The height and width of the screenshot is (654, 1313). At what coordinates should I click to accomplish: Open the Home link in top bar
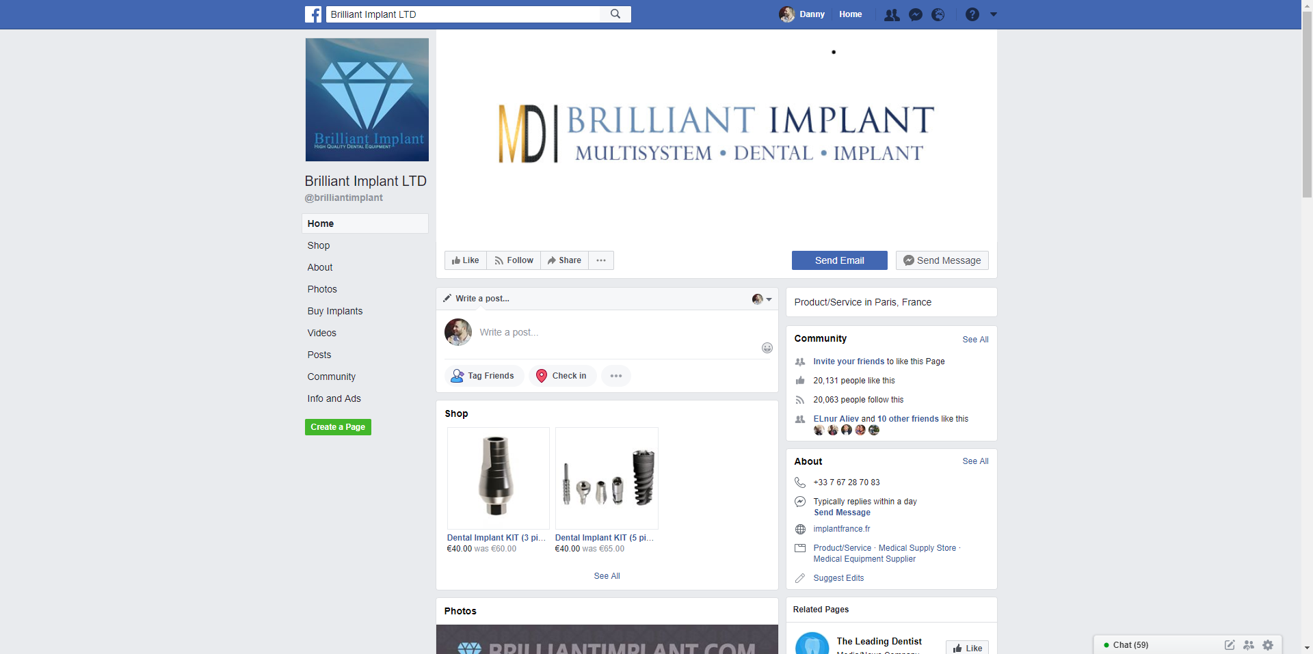[x=851, y=14]
